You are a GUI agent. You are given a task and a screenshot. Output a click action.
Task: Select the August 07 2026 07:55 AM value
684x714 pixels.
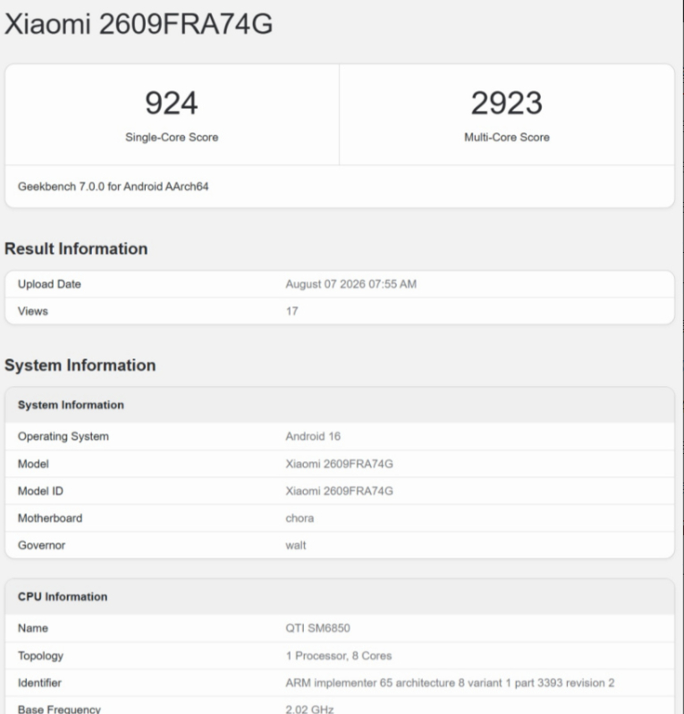click(x=350, y=284)
